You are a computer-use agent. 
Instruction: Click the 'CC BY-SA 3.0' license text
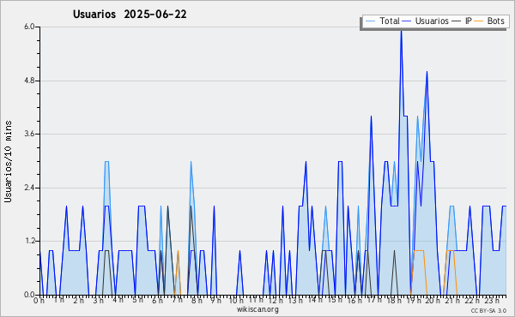click(488, 311)
